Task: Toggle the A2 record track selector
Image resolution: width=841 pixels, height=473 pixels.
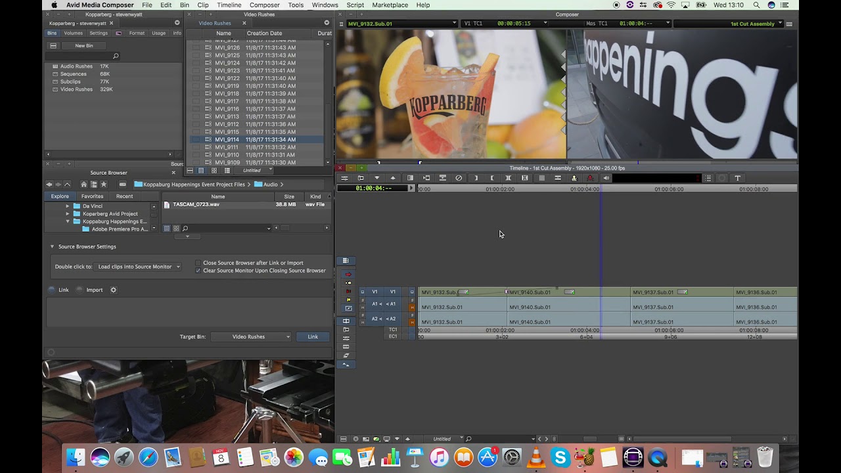Action: [x=392, y=319]
